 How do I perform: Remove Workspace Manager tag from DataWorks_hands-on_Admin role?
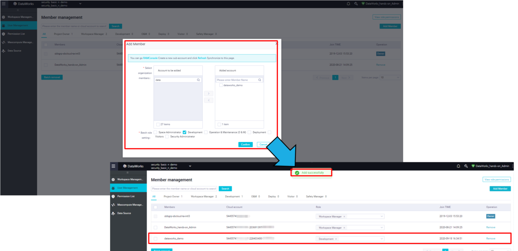coord(344,227)
